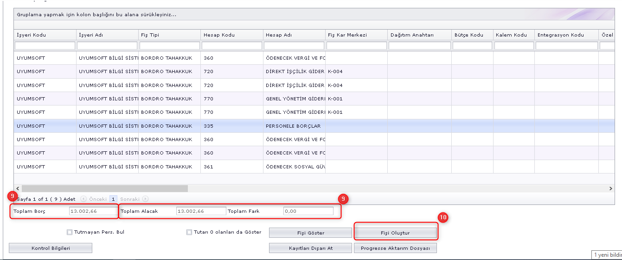622x260 pixels.
Task: Sort by Fiş Tipi column header
Action: tap(149, 35)
